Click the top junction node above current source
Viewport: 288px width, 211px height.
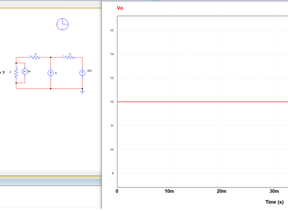click(x=51, y=57)
